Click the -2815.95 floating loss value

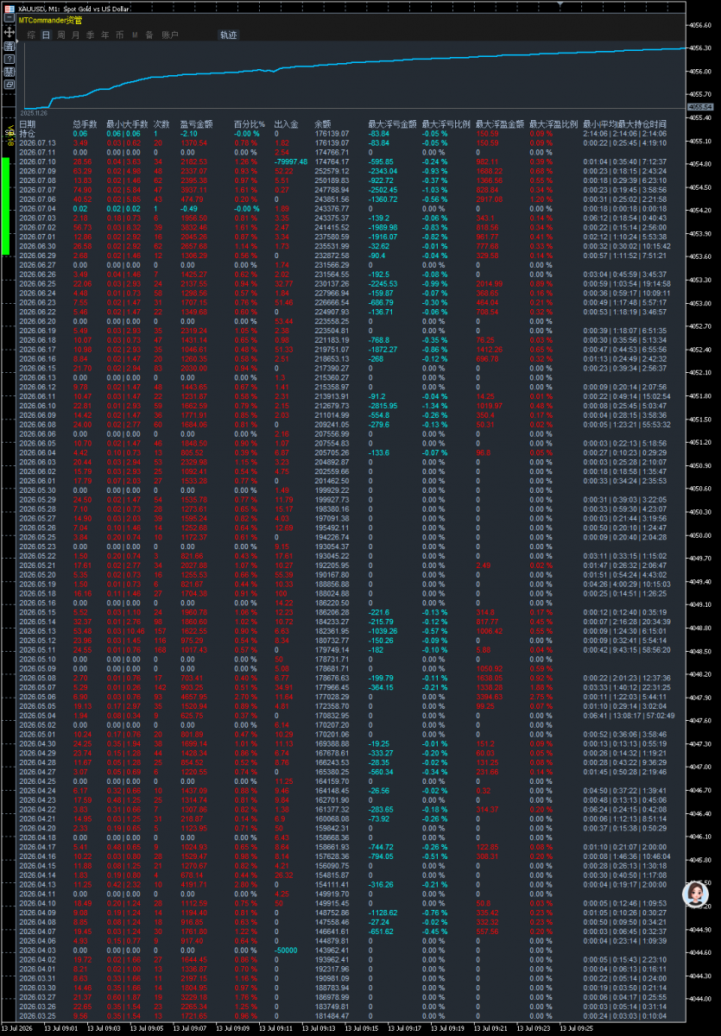pyautogui.click(x=383, y=406)
